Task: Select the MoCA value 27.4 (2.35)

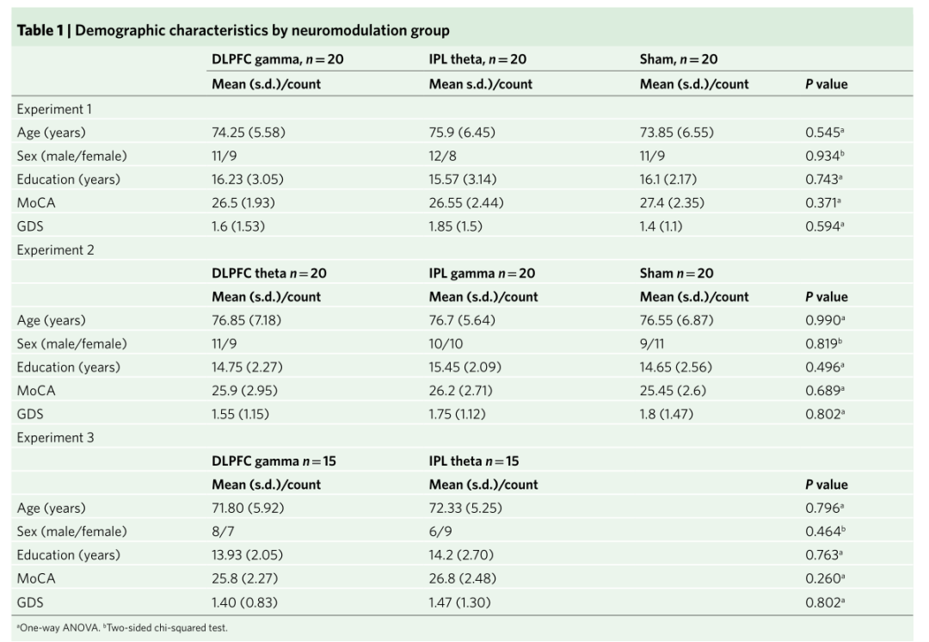Action: point(677,203)
